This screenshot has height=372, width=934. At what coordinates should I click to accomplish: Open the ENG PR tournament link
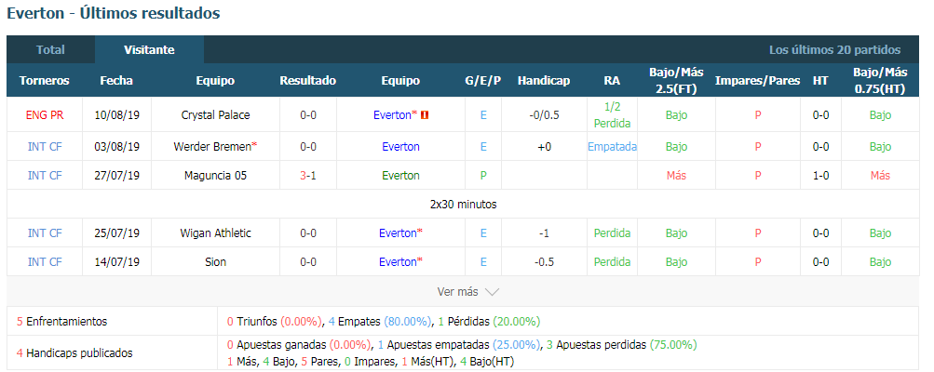tap(45, 115)
